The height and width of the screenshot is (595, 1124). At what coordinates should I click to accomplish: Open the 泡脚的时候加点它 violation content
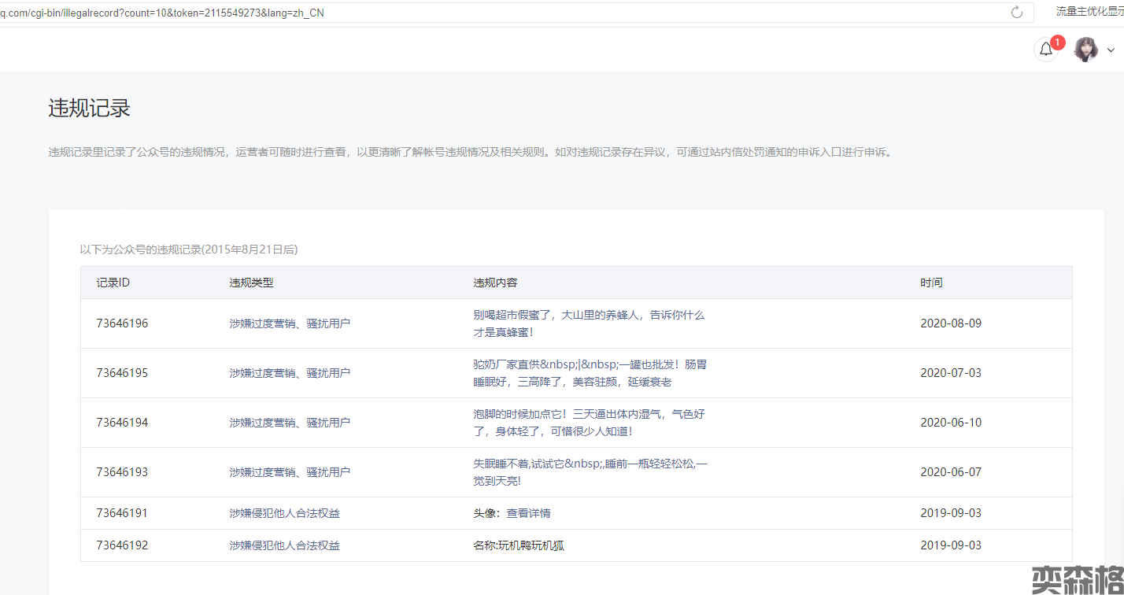(588, 423)
